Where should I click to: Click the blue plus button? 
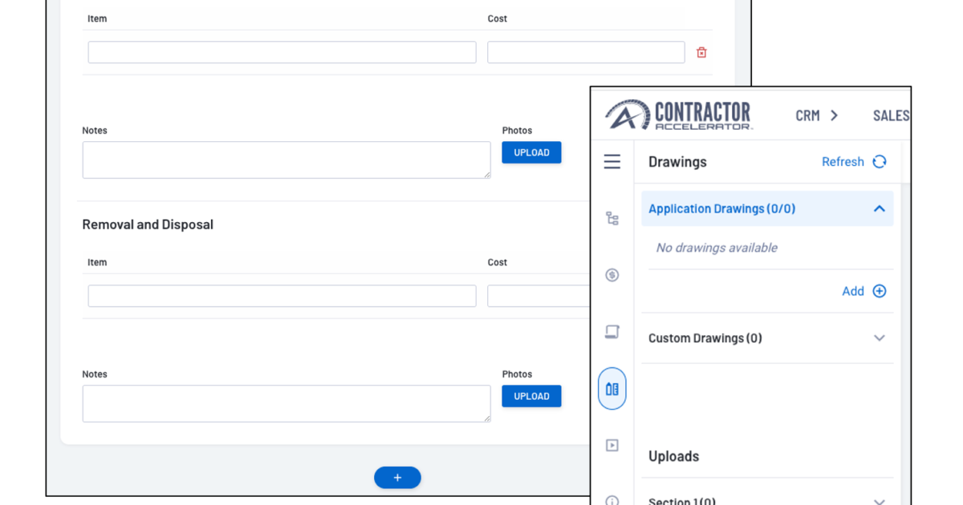397,477
